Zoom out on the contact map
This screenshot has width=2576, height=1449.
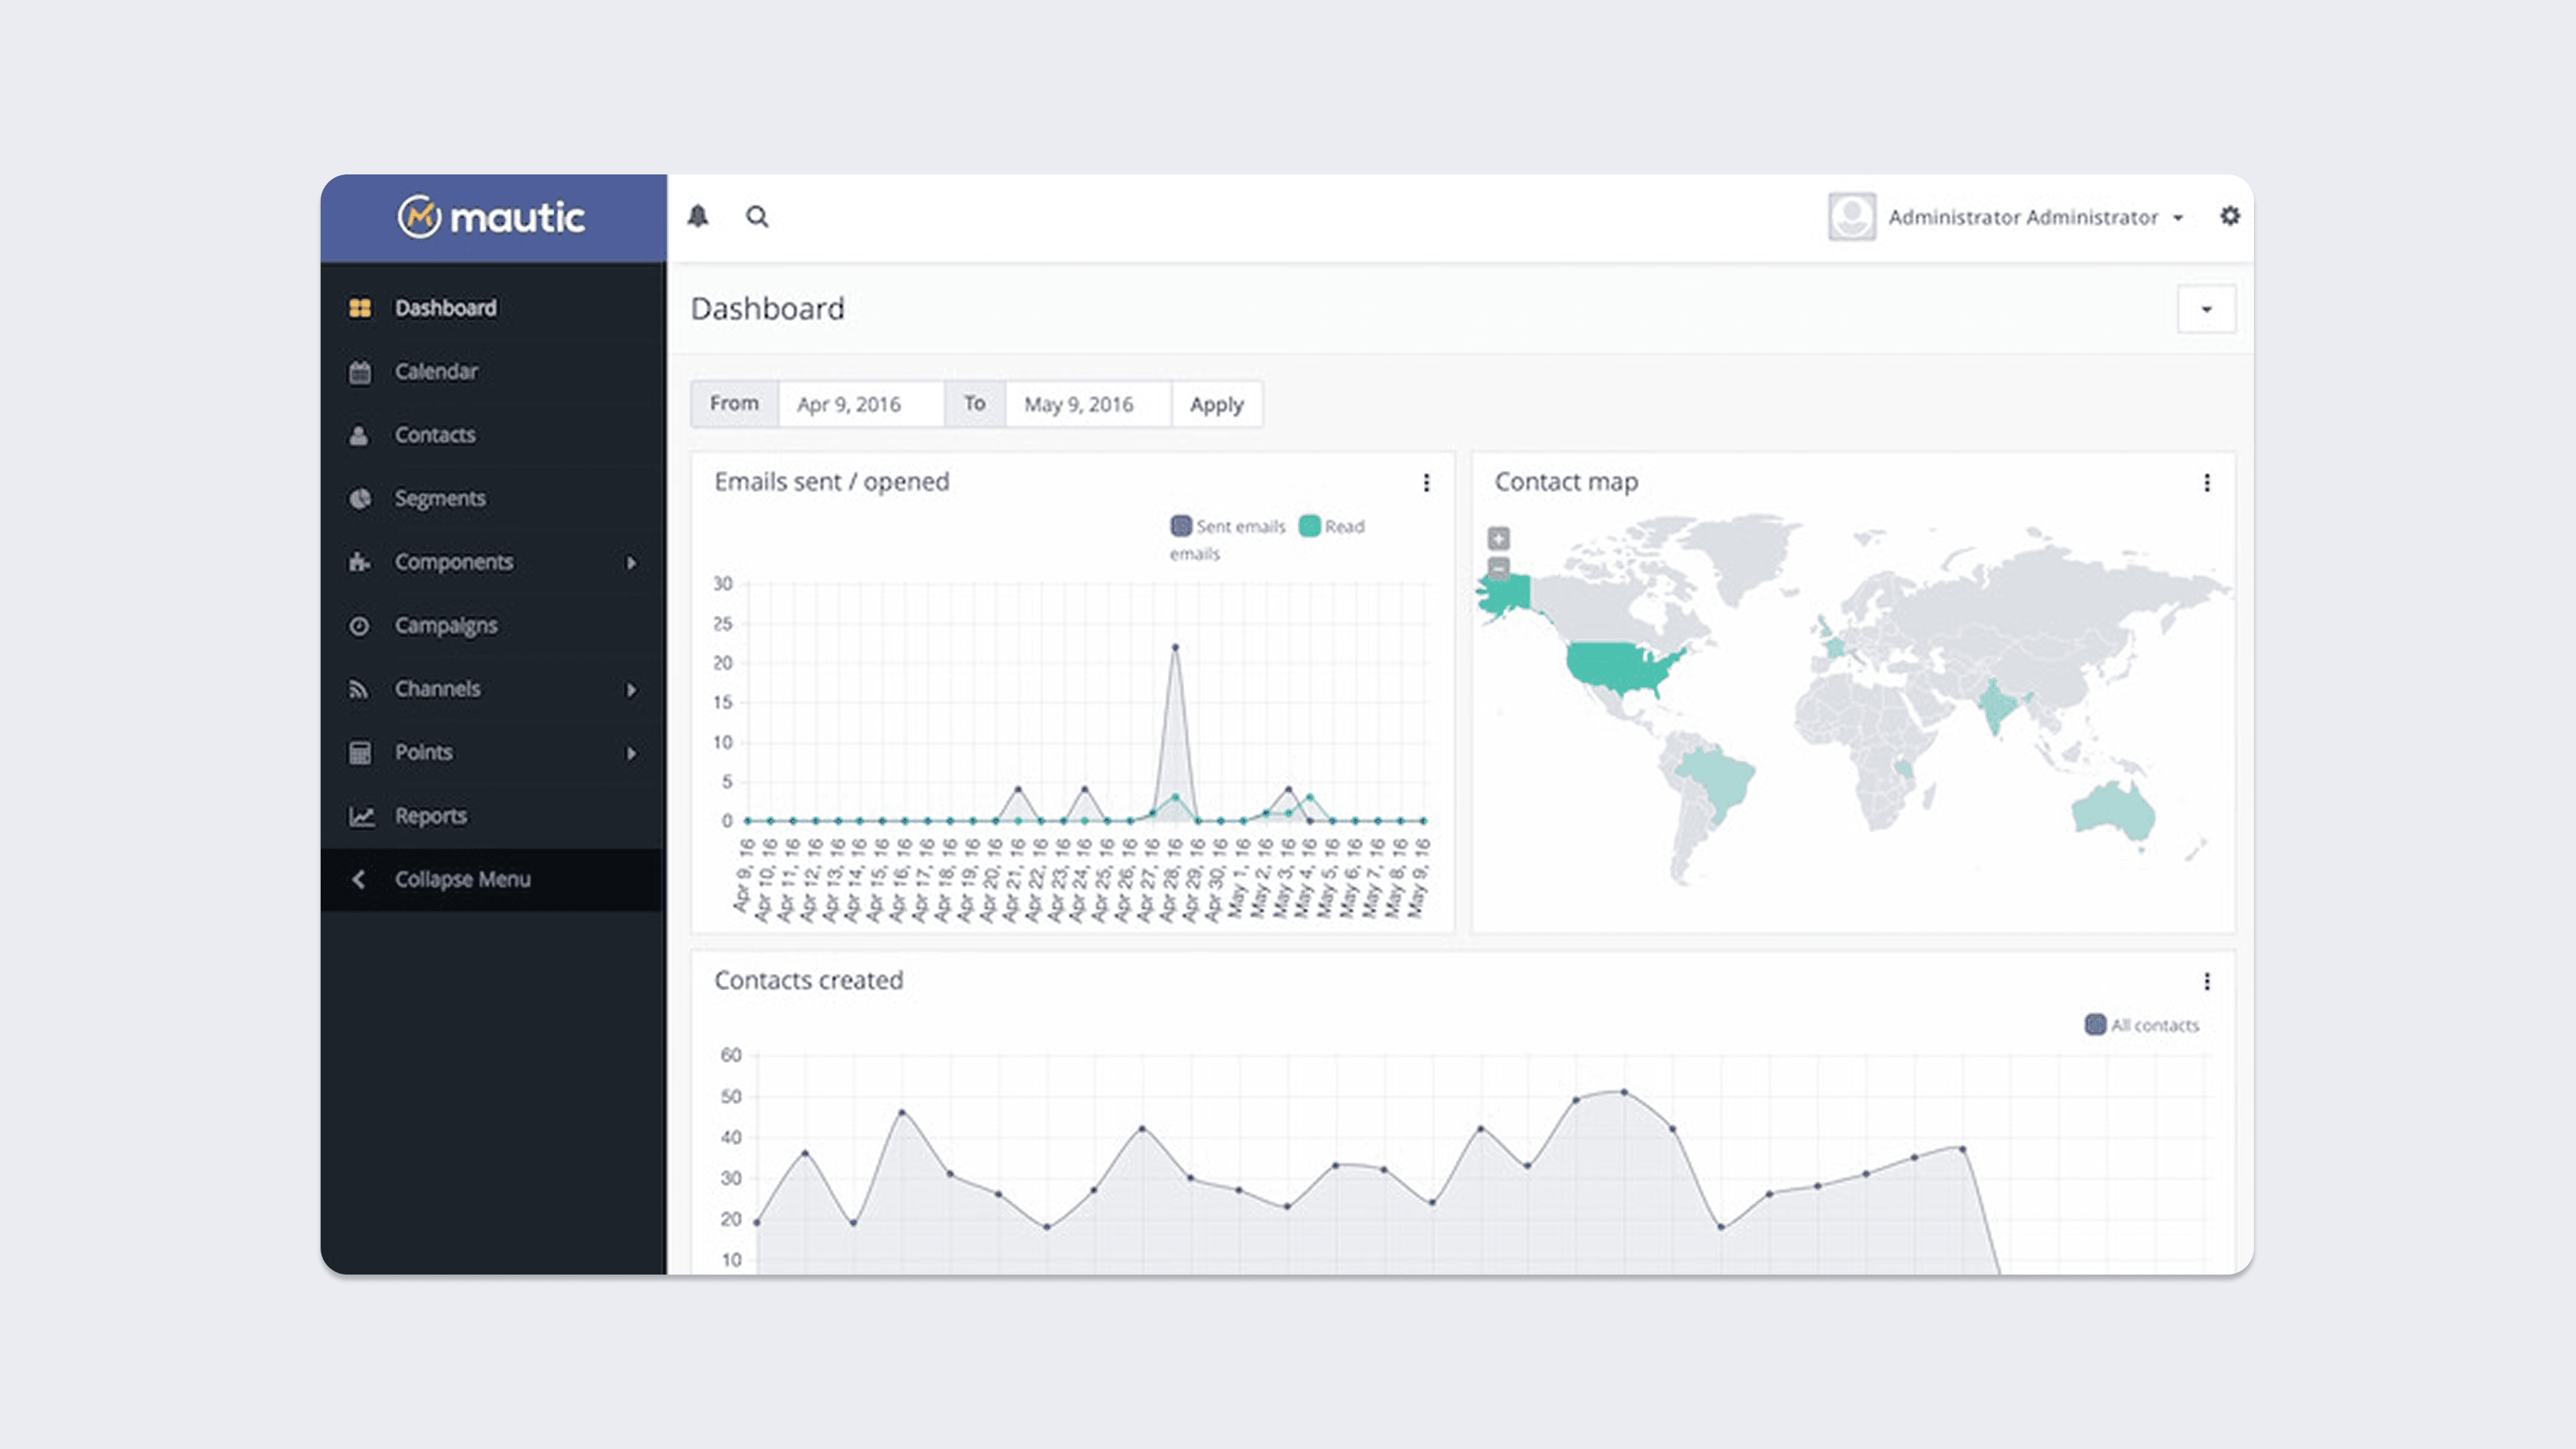1498,568
